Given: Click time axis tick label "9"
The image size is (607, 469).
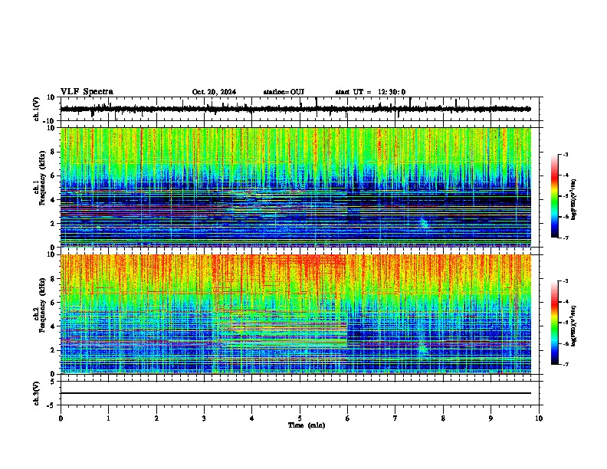Looking at the screenshot, I should click(491, 418).
